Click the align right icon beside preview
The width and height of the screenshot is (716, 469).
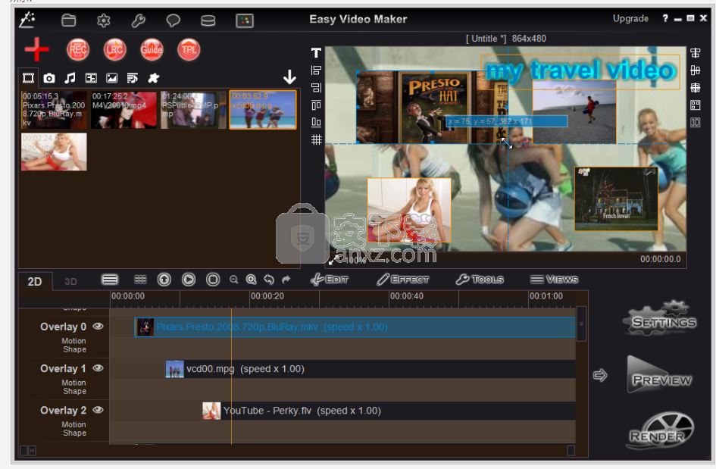(x=316, y=88)
